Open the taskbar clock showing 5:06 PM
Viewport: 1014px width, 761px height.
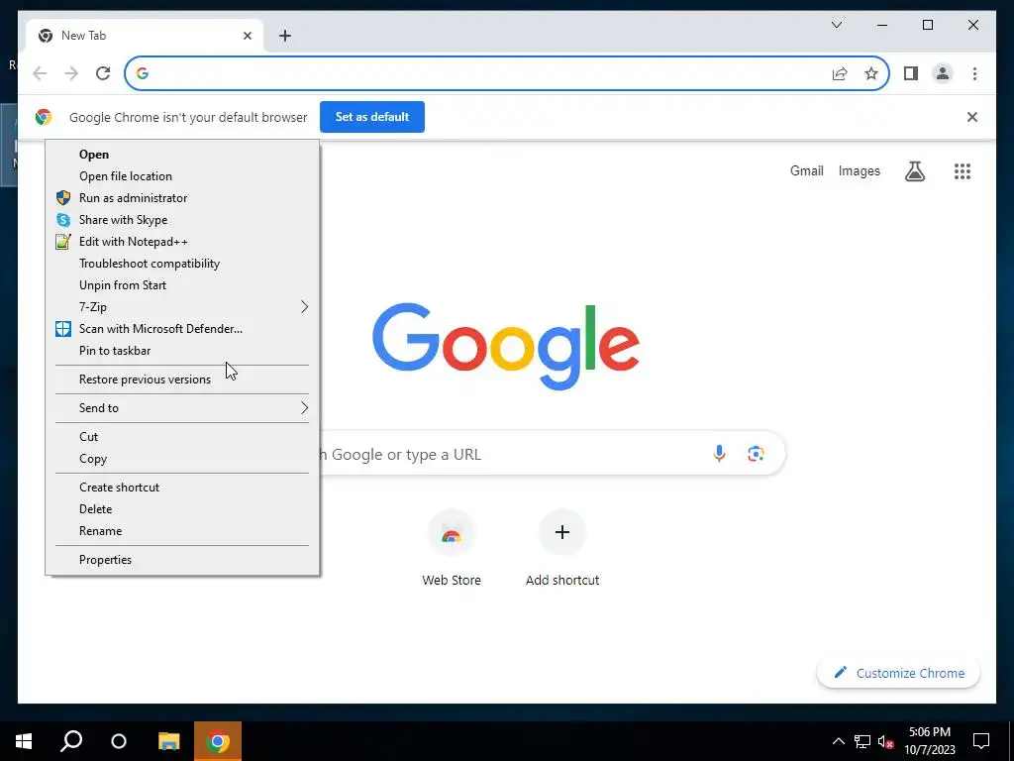(x=929, y=741)
